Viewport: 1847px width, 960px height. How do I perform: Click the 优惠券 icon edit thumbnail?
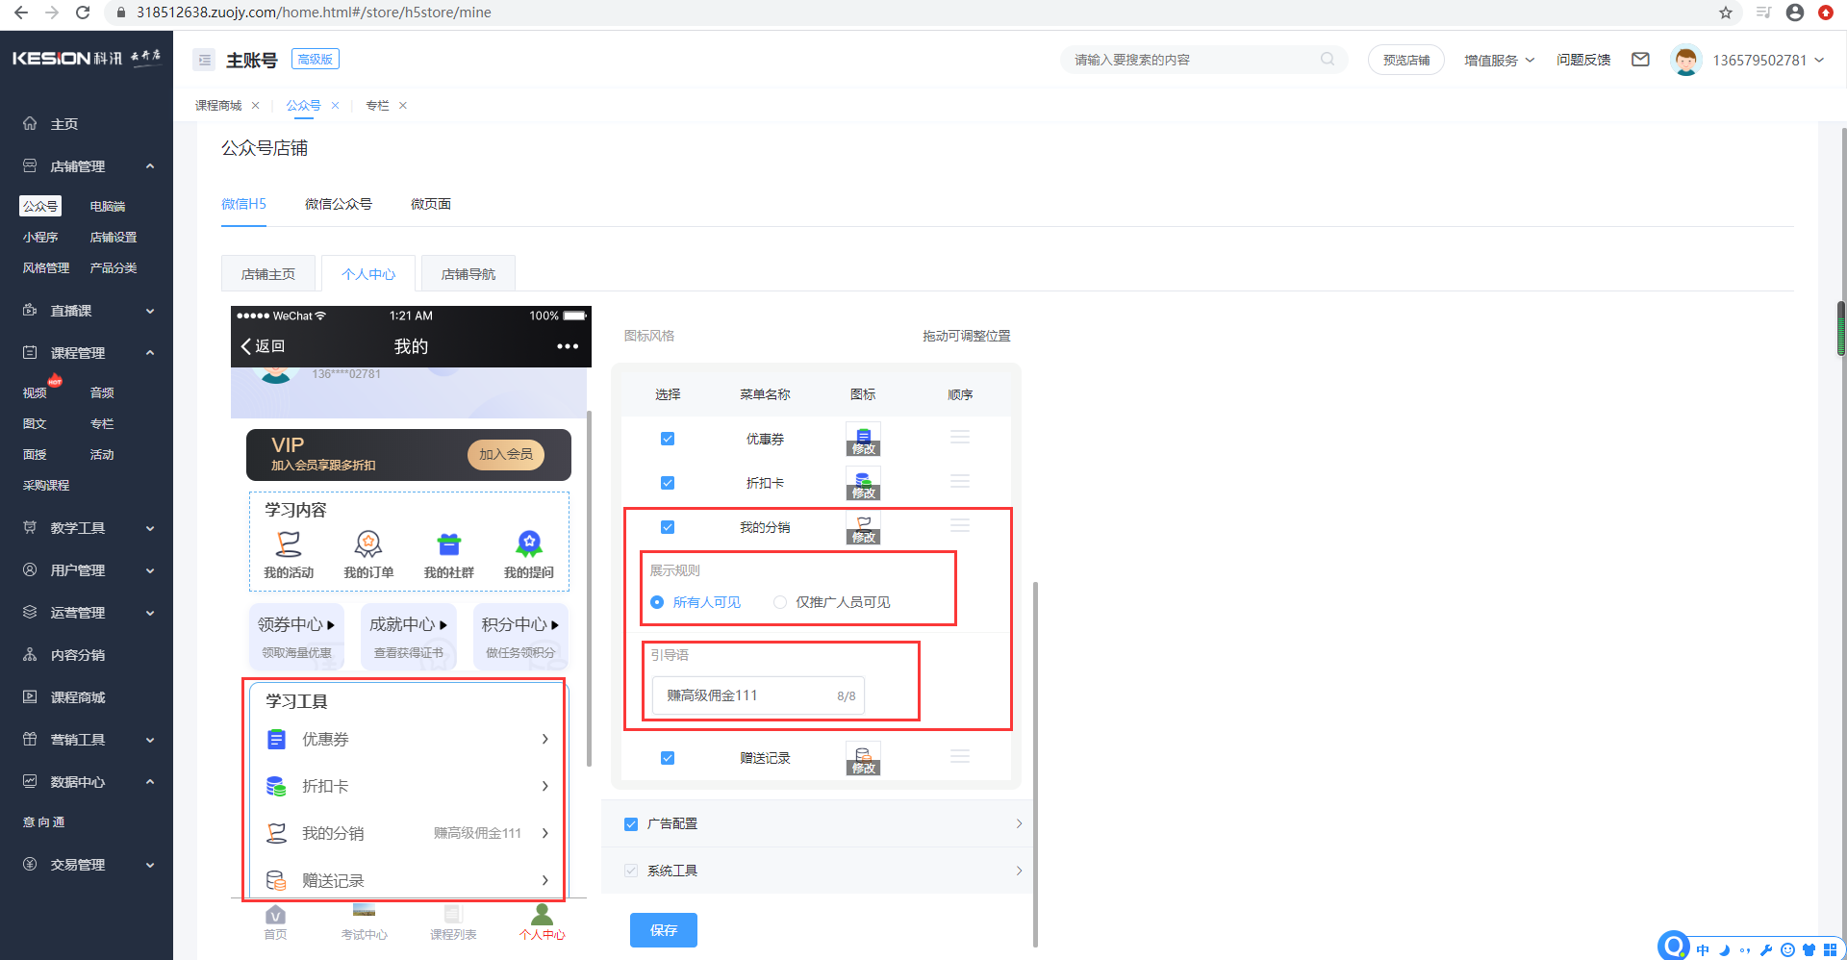coord(863,440)
